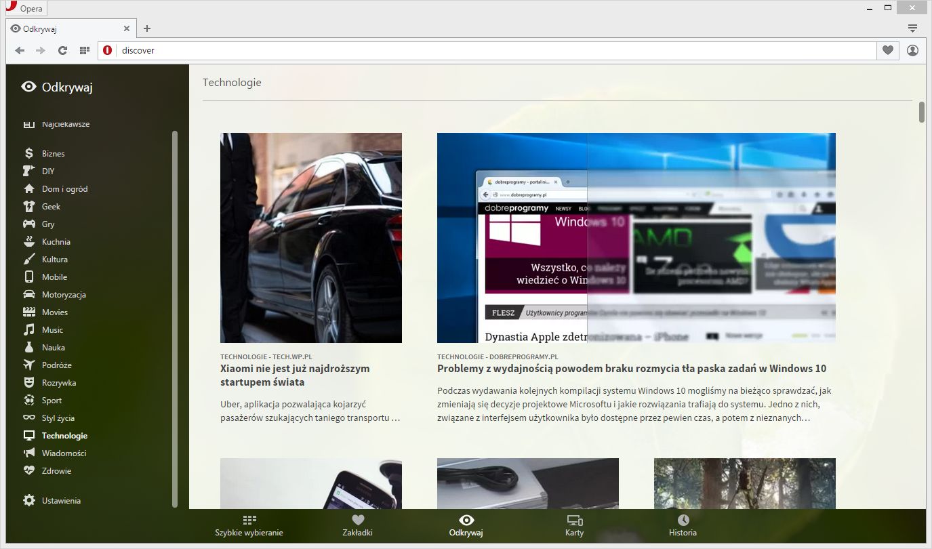932x549 pixels.
Task: Open a new tab with plus button
Action: pos(147,28)
